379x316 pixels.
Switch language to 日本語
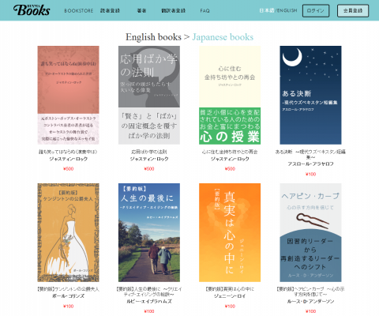click(267, 10)
